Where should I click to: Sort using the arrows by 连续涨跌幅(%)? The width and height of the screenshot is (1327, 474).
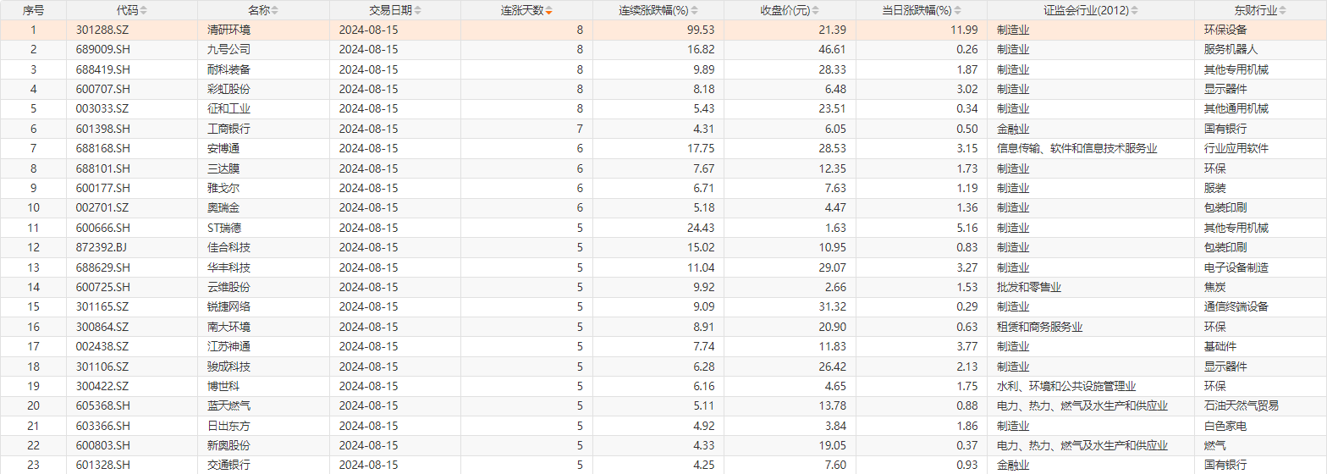coord(695,11)
